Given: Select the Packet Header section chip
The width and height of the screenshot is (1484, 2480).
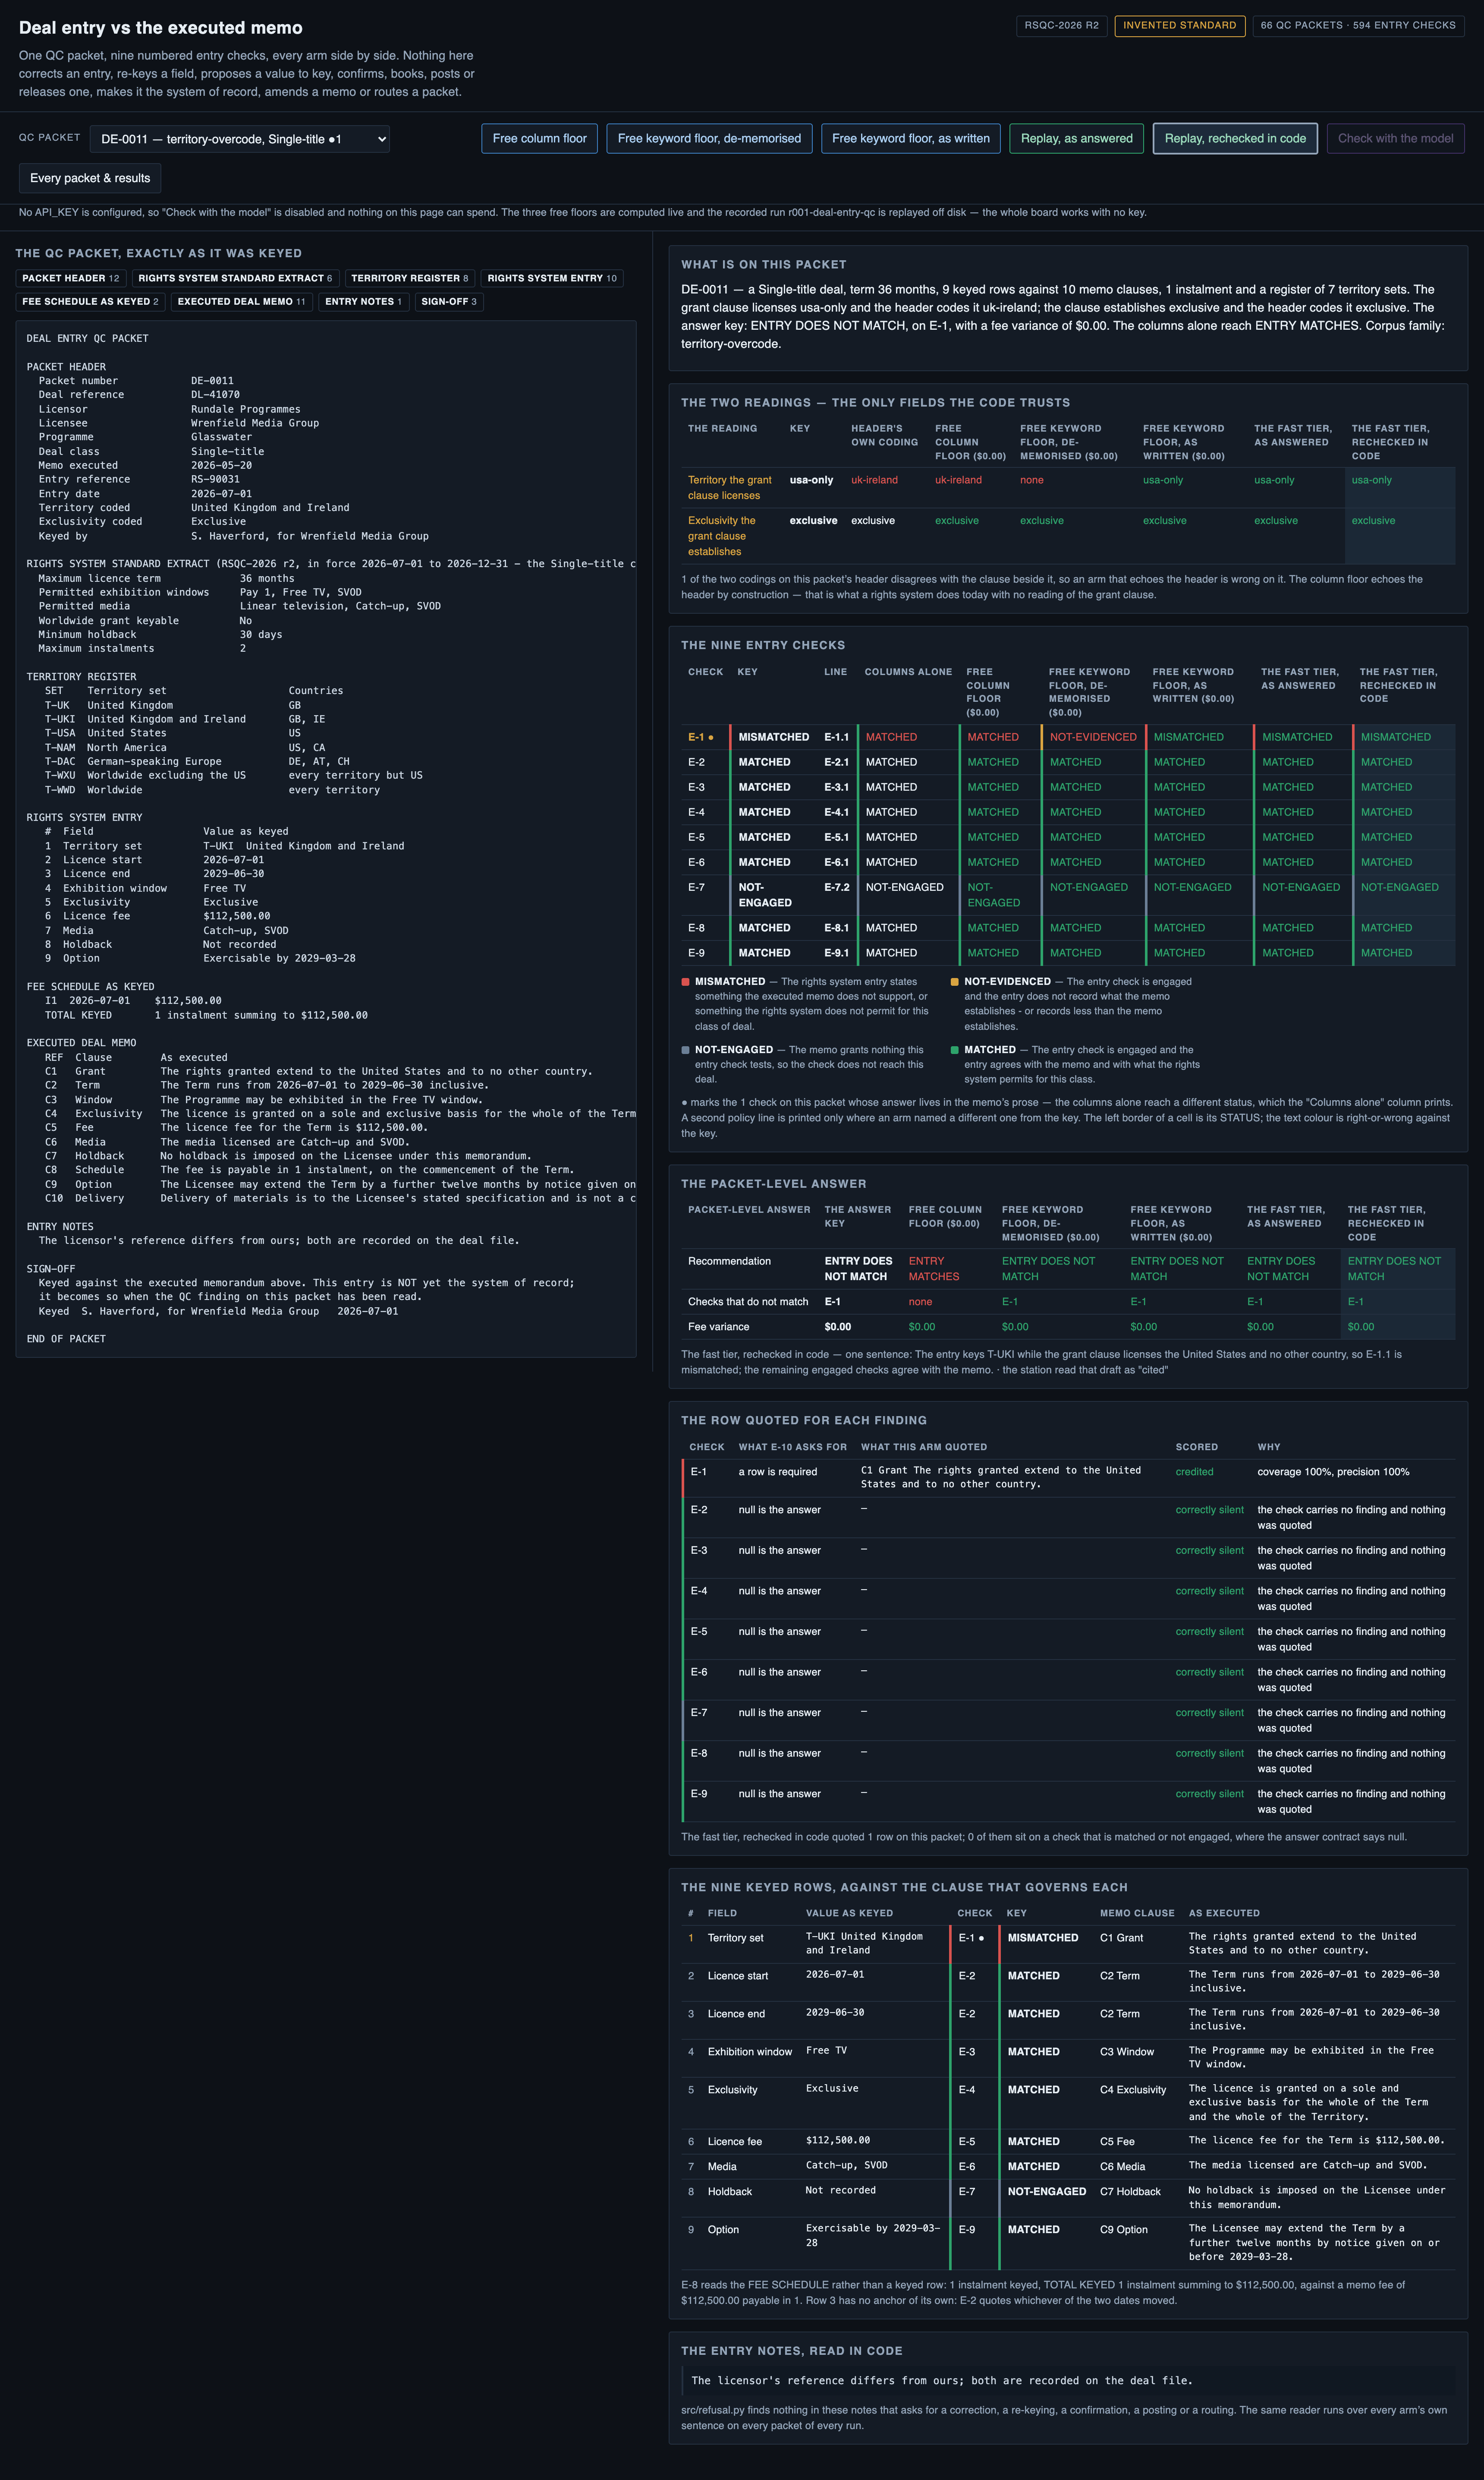Looking at the screenshot, I should point(71,278).
